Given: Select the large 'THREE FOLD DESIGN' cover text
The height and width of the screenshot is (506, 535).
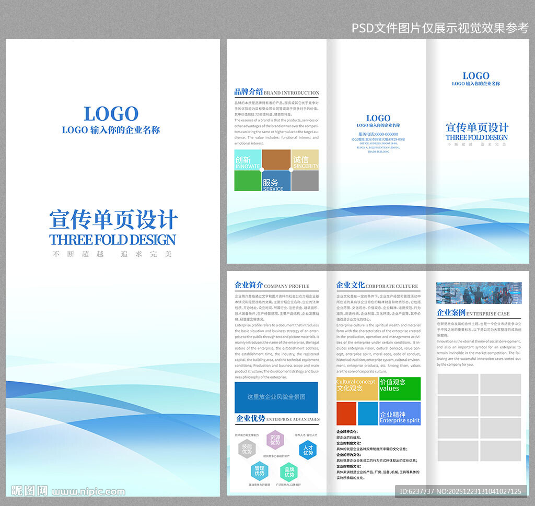Looking at the screenshot, I should (x=112, y=240).
